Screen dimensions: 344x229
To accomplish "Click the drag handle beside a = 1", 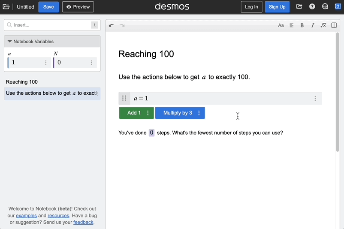I will pos(124,98).
